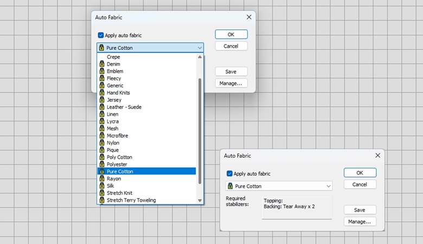This screenshot has width=423, height=244.
Task: Click the fabric icon beside Polyester
Action: point(101,164)
